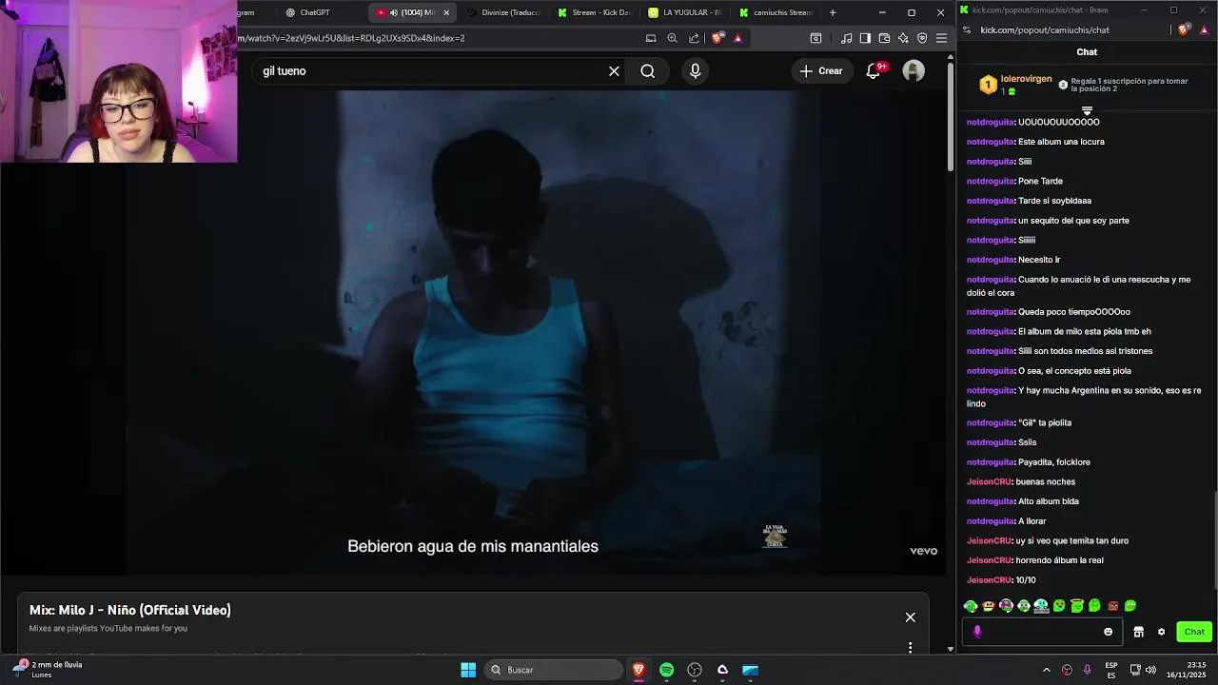Switch to LA YUGULAR tab

[x=684, y=12]
